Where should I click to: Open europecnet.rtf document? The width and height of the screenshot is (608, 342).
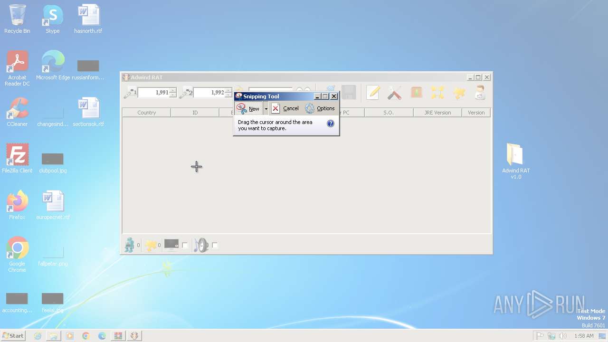pyautogui.click(x=53, y=205)
